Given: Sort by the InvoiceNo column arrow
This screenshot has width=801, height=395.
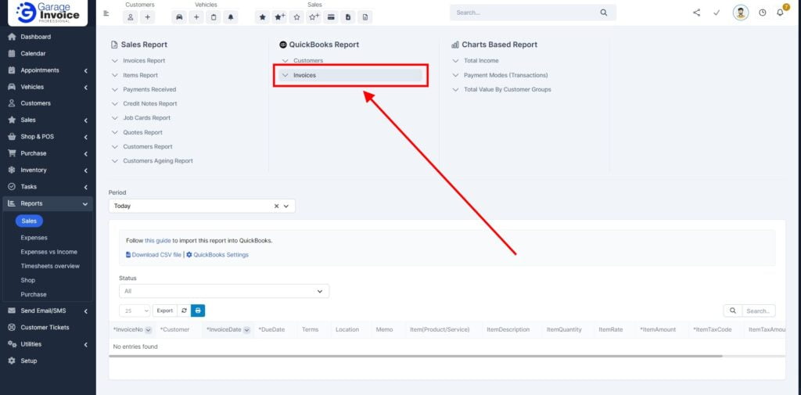Looking at the screenshot, I should (x=148, y=330).
